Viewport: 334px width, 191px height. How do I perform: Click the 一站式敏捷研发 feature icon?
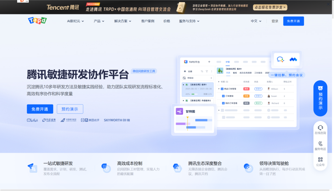pos(33,168)
